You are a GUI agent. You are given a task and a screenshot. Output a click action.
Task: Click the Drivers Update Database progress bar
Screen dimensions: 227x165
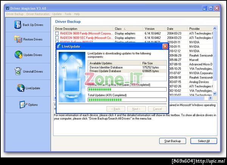127,89
